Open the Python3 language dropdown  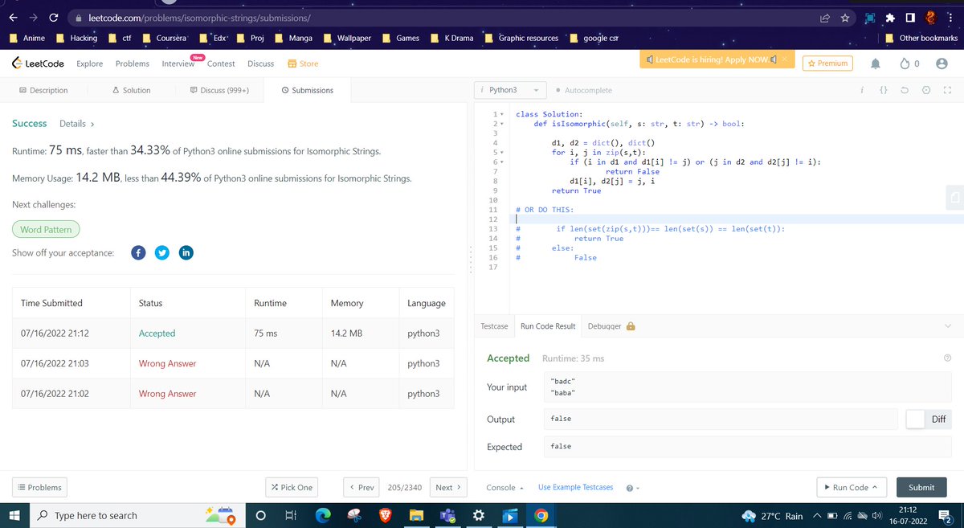click(x=512, y=90)
